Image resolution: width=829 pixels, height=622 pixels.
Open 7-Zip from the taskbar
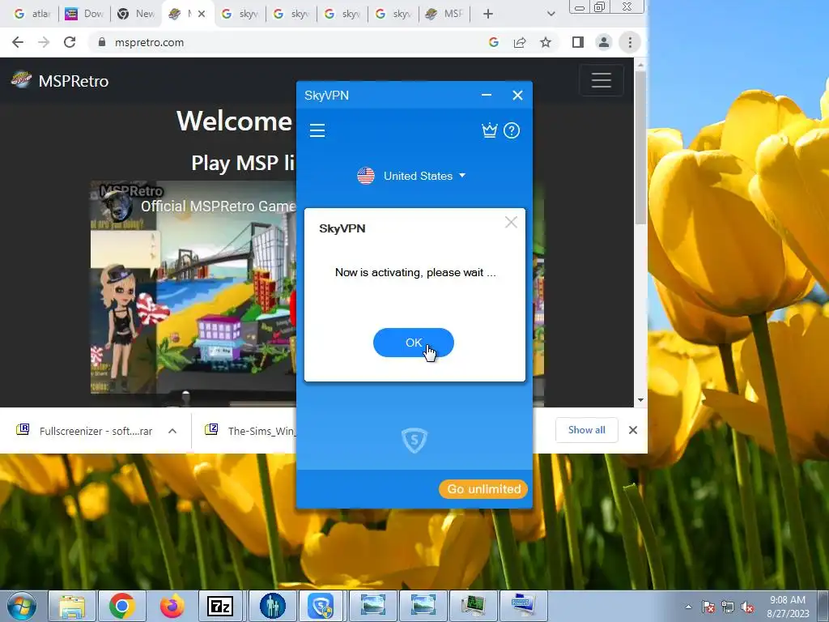pos(221,606)
